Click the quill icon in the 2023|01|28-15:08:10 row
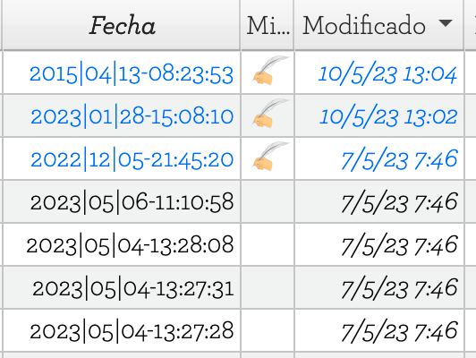Viewport: 476px width, 358px height. (x=270, y=114)
